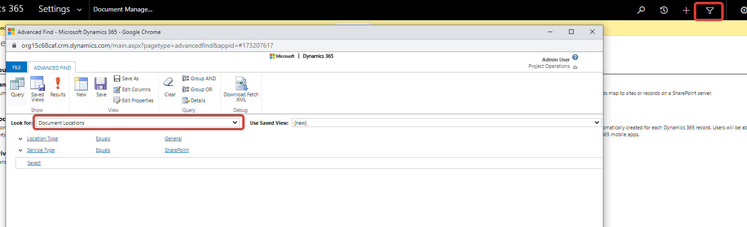Expand the Settings menu chevron in top bar
Screen dimensions: 747x227
click(x=79, y=10)
